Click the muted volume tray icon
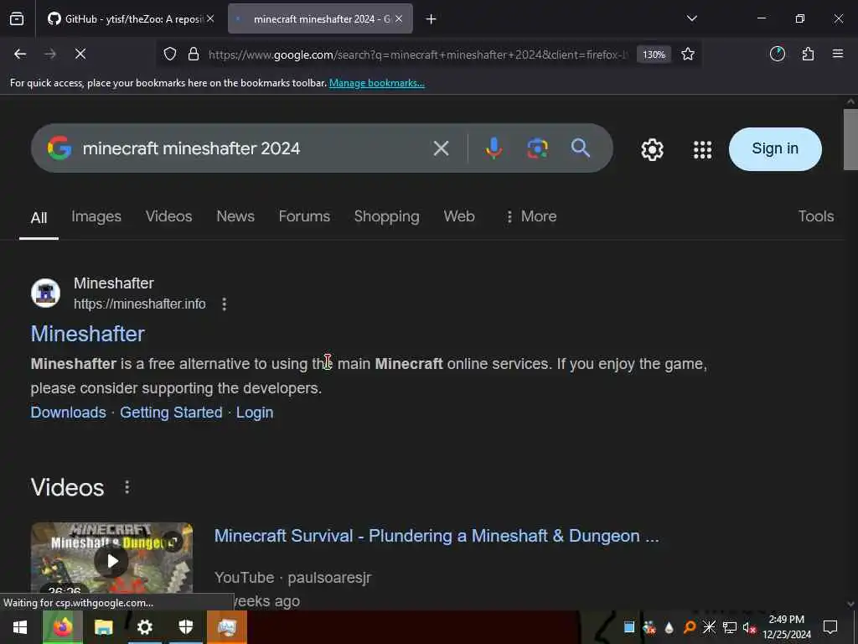 pos(749,627)
